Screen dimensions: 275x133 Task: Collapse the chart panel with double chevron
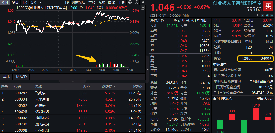(73, 81)
